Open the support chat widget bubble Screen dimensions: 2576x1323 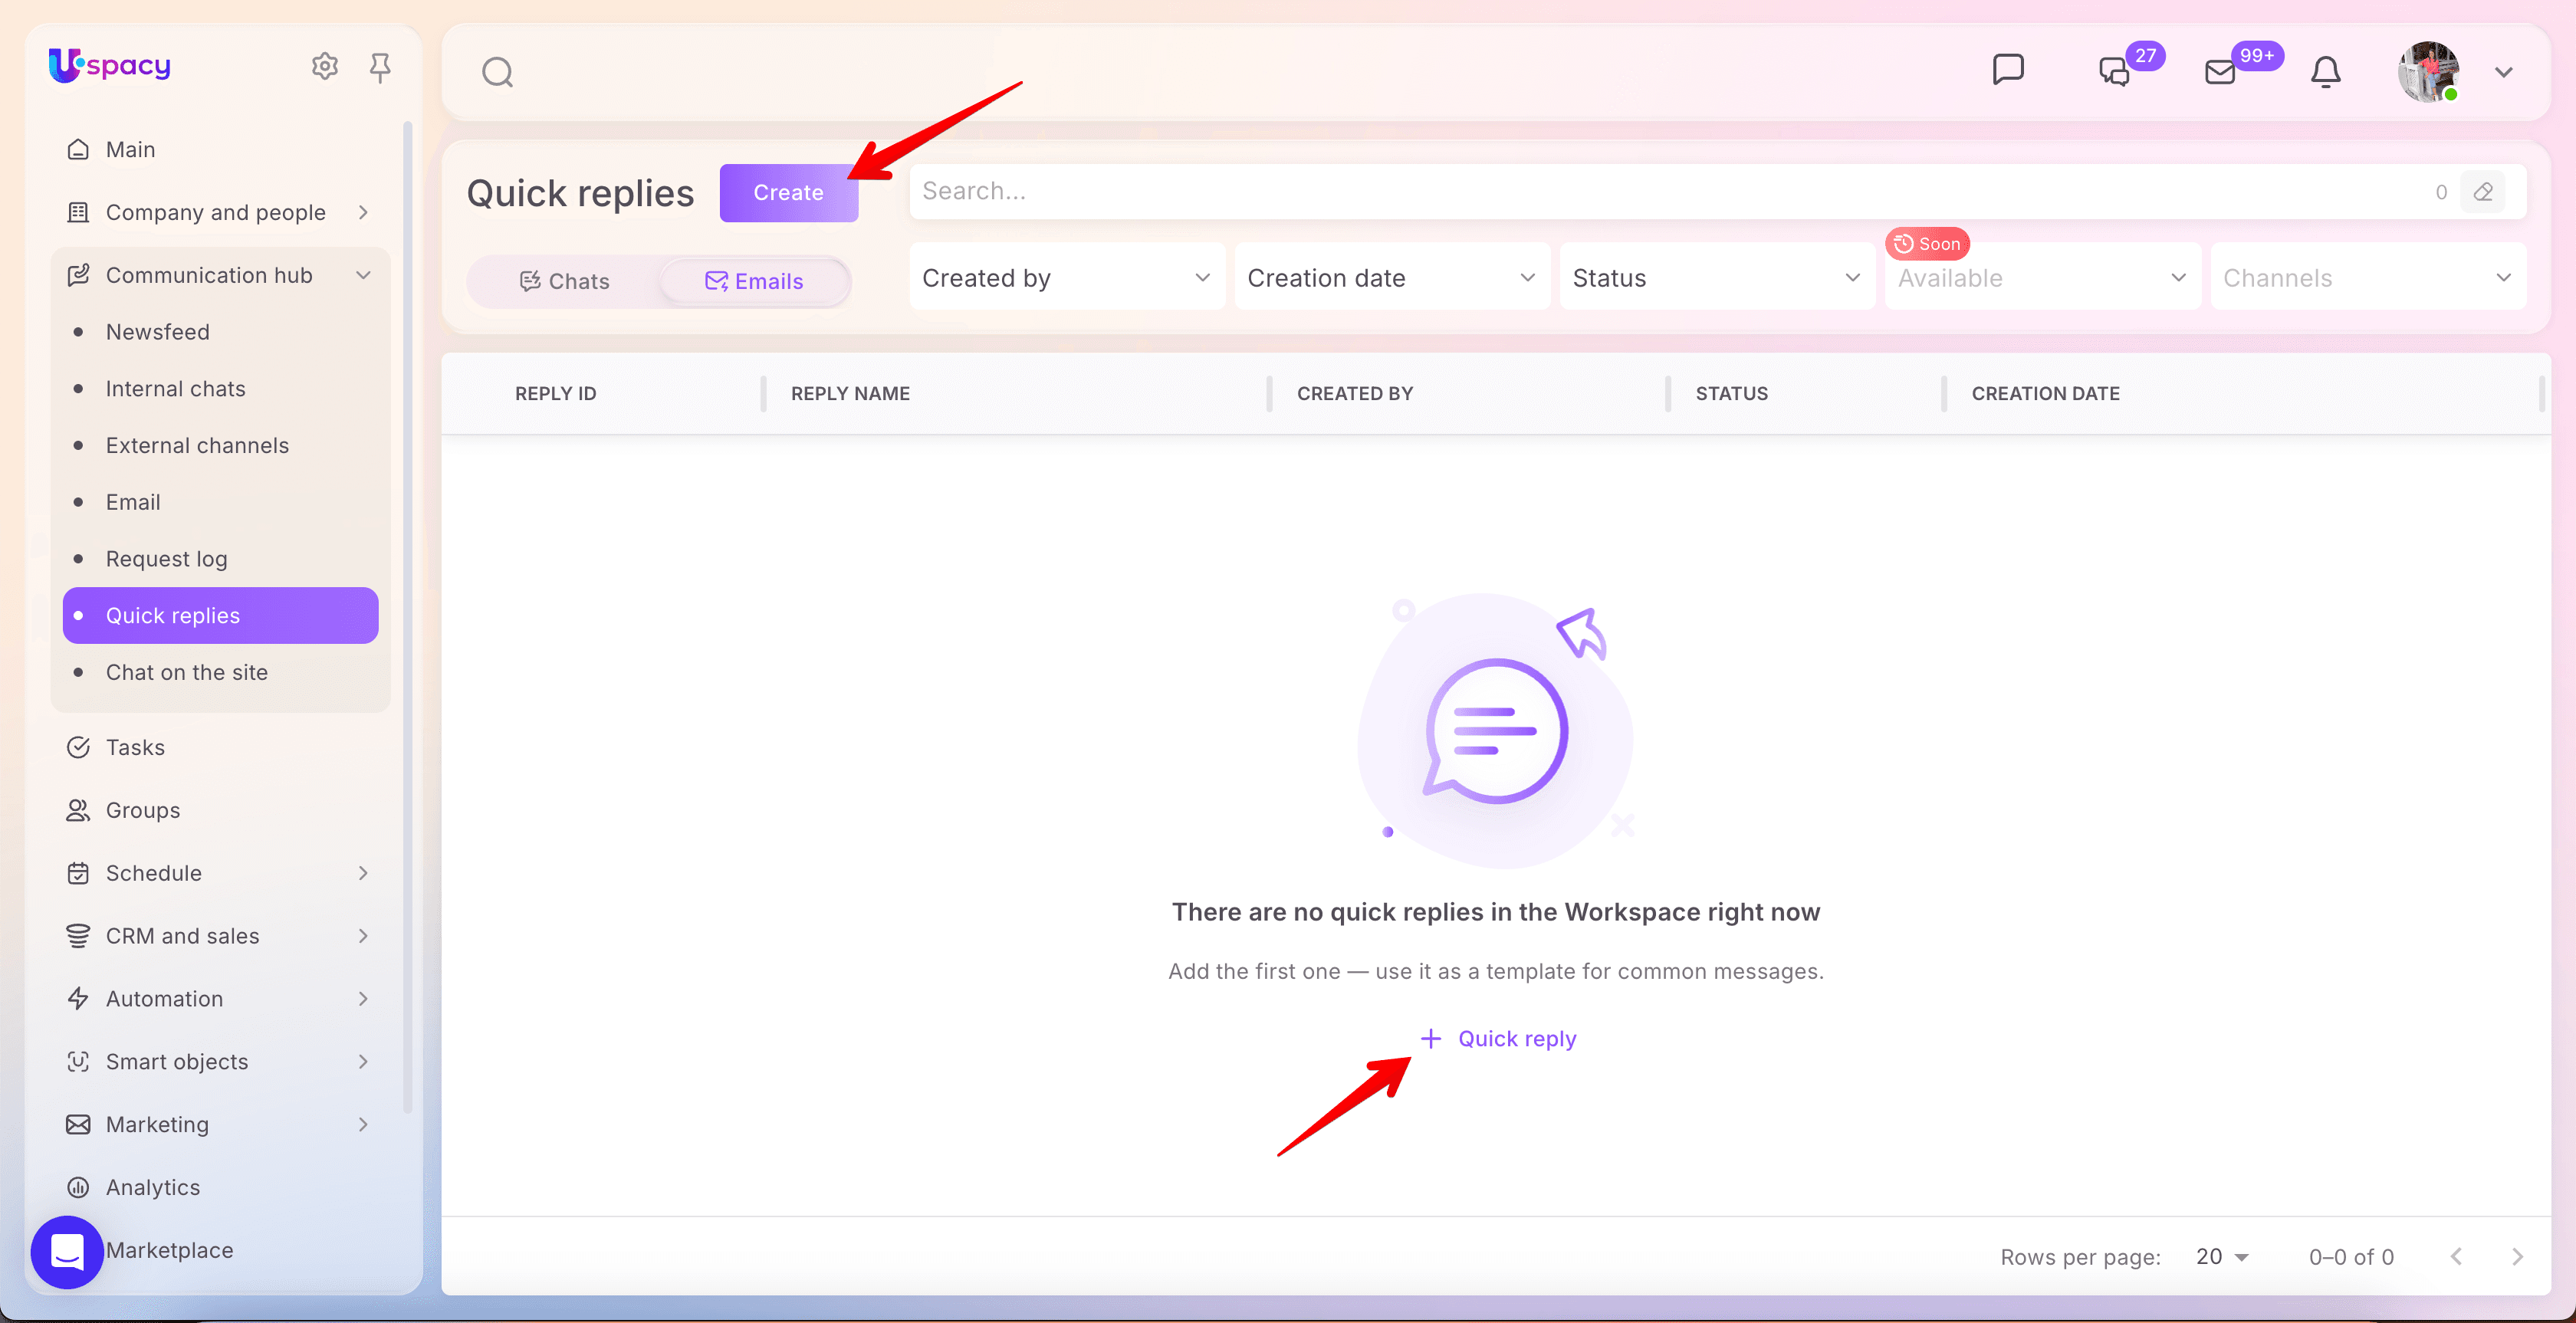click(x=67, y=1251)
